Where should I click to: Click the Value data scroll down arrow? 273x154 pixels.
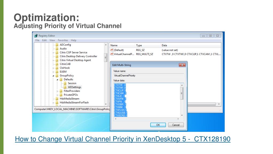click(x=182, y=115)
